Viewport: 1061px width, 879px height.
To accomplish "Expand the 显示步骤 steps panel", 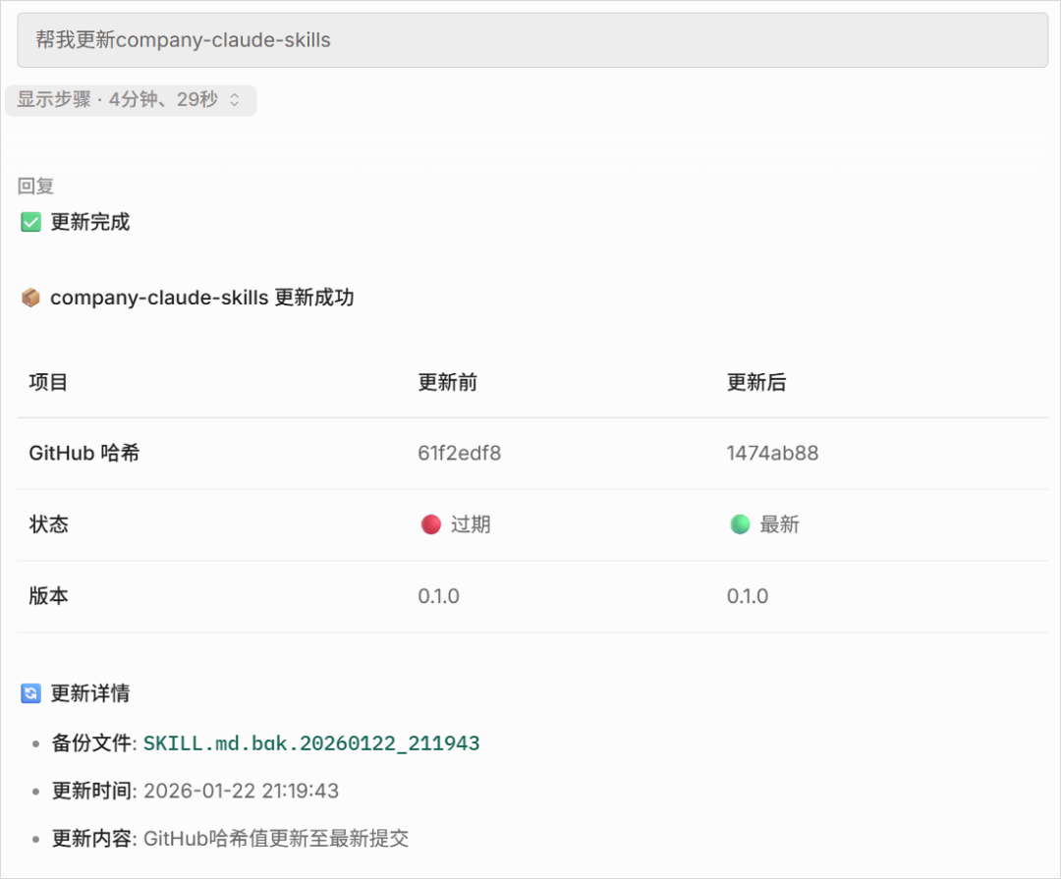I will tap(131, 100).
